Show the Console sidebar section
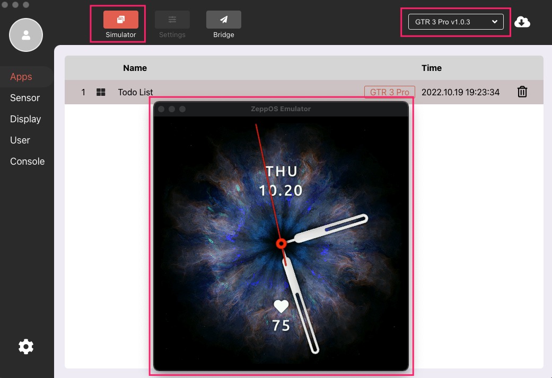This screenshot has height=378, width=552. 27,161
